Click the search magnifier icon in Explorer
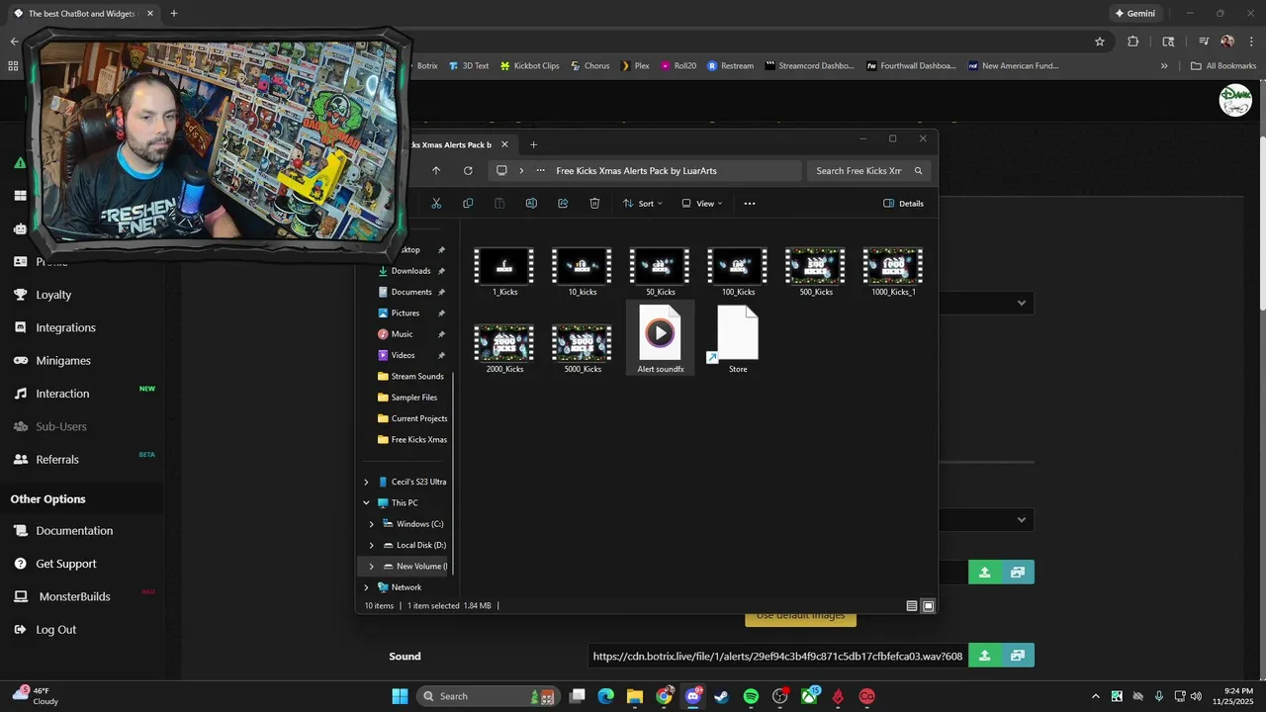The width and height of the screenshot is (1266, 712). tap(918, 171)
